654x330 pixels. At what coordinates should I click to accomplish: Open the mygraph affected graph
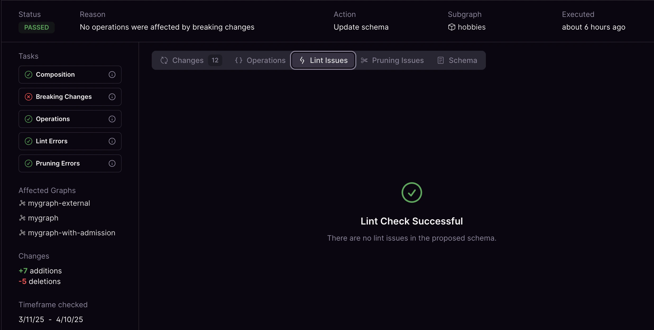click(43, 218)
